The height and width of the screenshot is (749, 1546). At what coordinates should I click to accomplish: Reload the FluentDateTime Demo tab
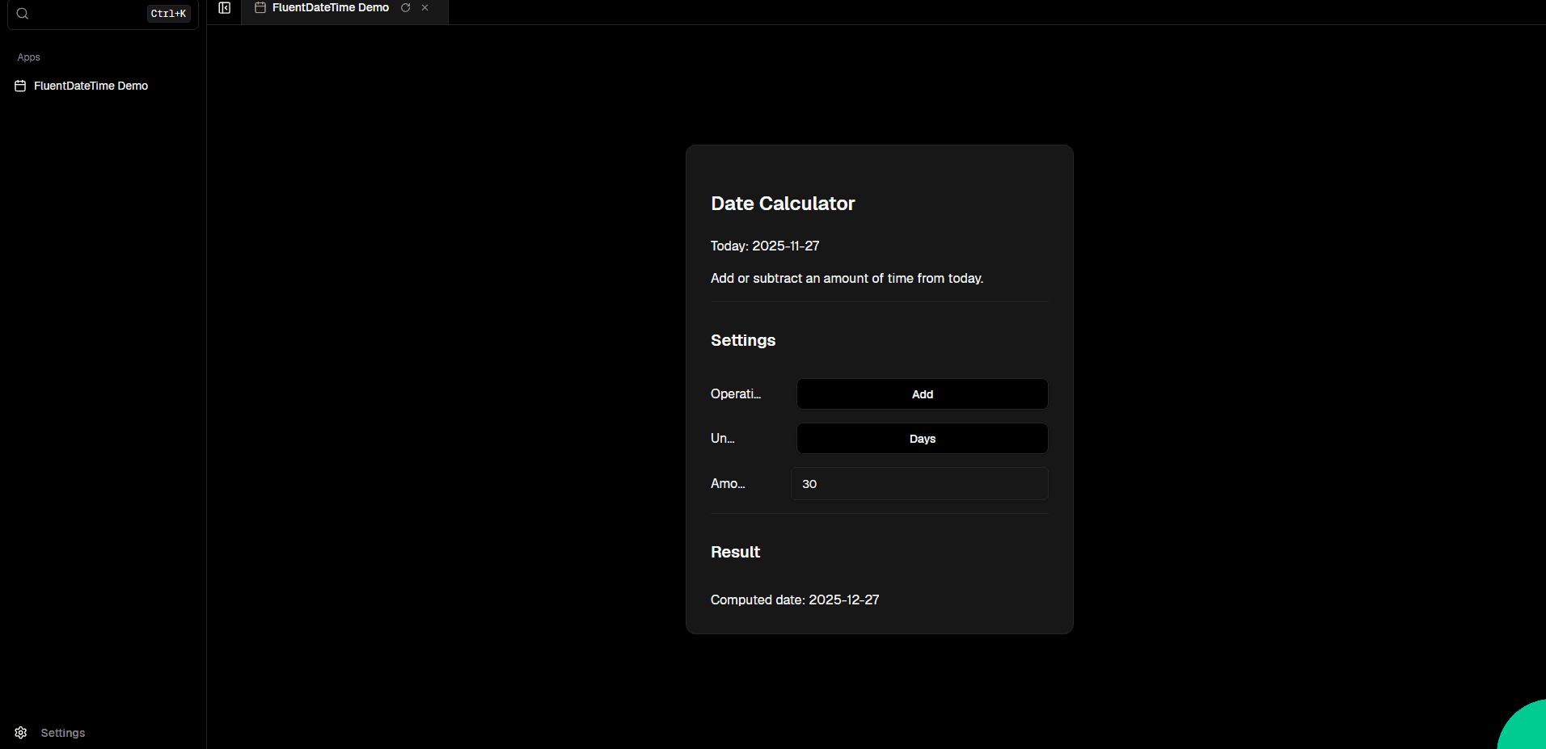tap(406, 8)
